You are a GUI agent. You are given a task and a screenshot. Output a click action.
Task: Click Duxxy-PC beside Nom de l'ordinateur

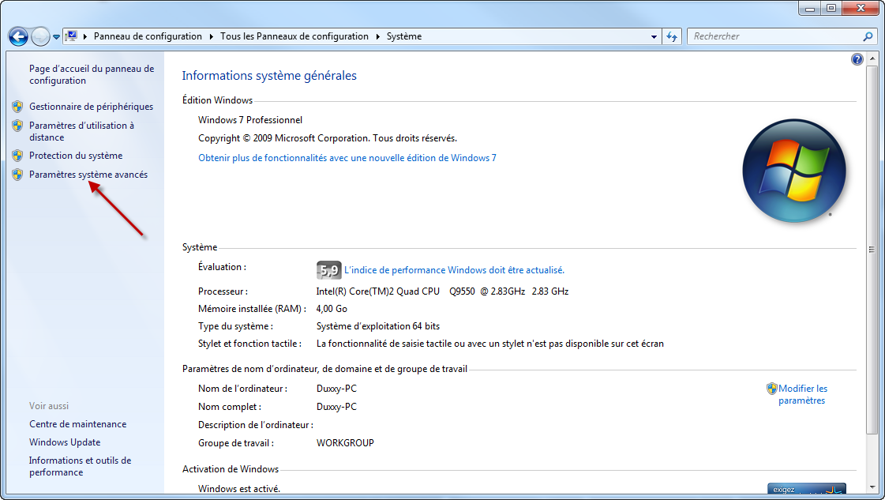(336, 389)
